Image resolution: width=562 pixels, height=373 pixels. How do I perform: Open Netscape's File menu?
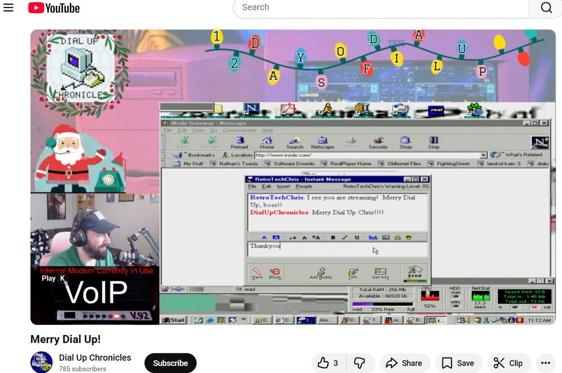pos(169,130)
